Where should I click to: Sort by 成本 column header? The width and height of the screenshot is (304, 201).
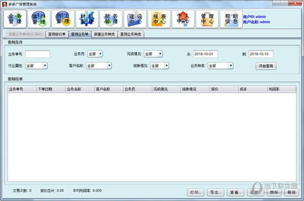pos(253,89)
